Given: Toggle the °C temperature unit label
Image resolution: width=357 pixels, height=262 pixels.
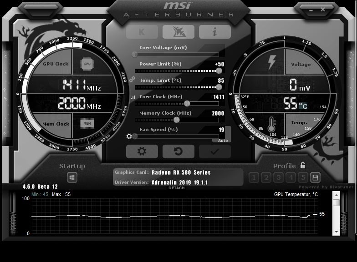Looking at the screenshot, I should pos(303,106).
